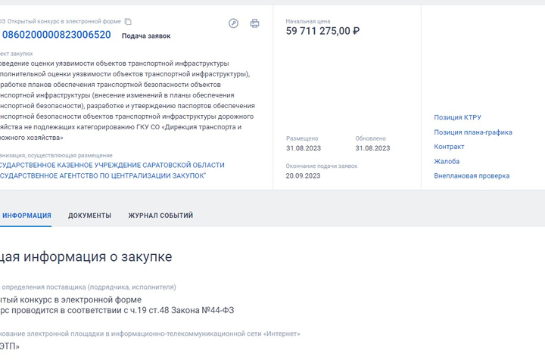Open the Саратовской области organization link
The image size is (545, 363).
(x=112, y=170)
